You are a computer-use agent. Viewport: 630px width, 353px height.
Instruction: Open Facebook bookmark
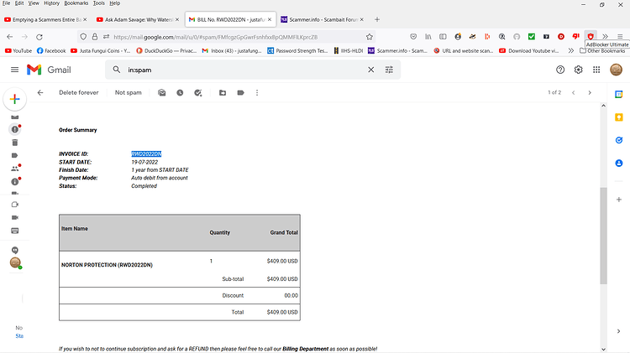click(51, 51)
